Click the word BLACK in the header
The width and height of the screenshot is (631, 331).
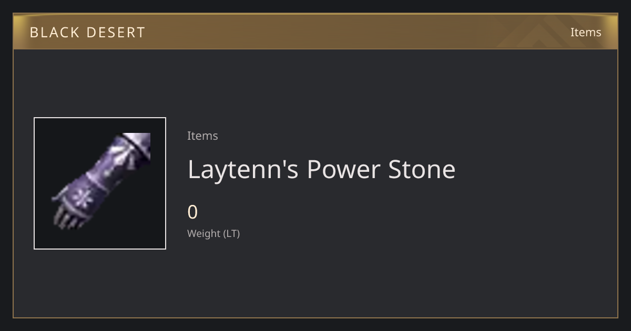pos(55,32)
